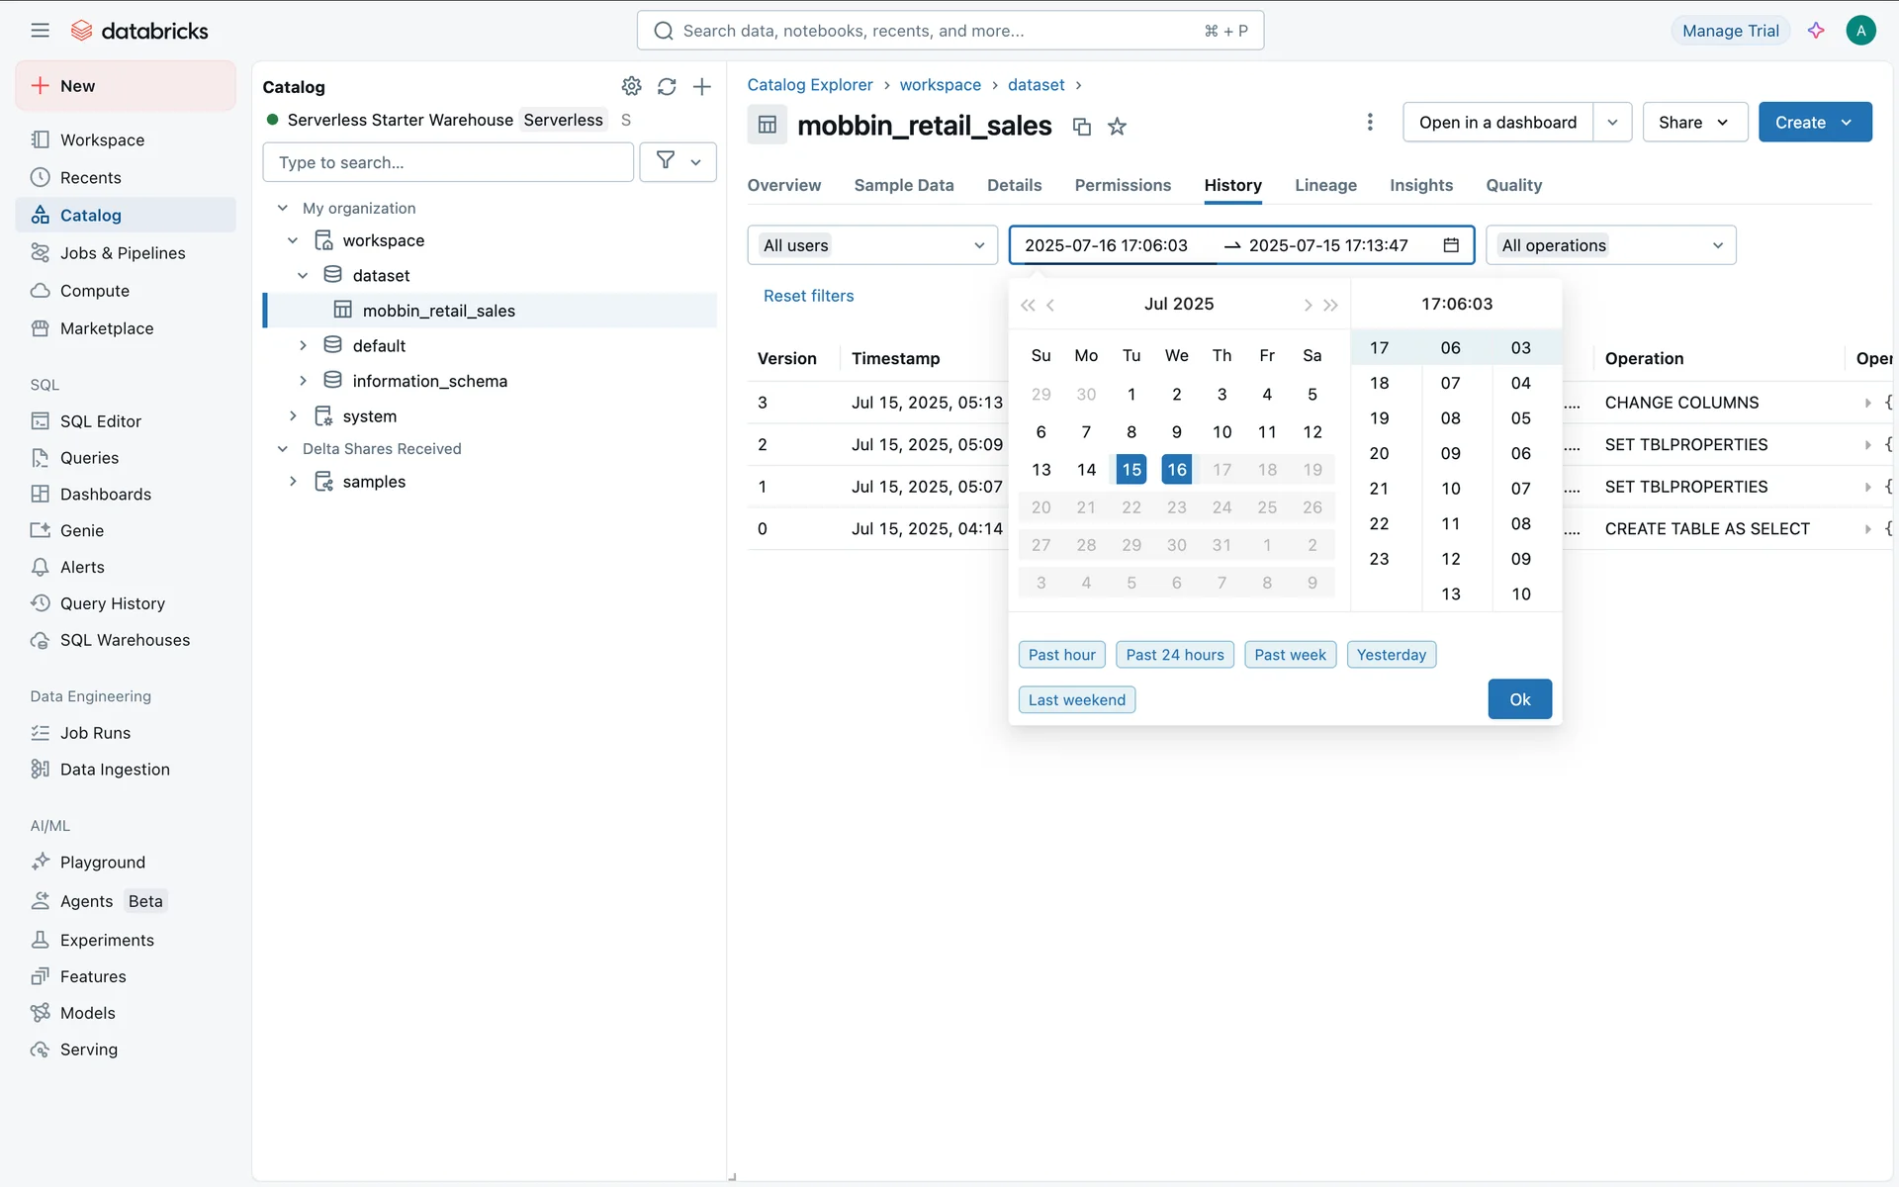Expand the default schema node
The image size is (1899, 1187).
(x=303, y=346)
